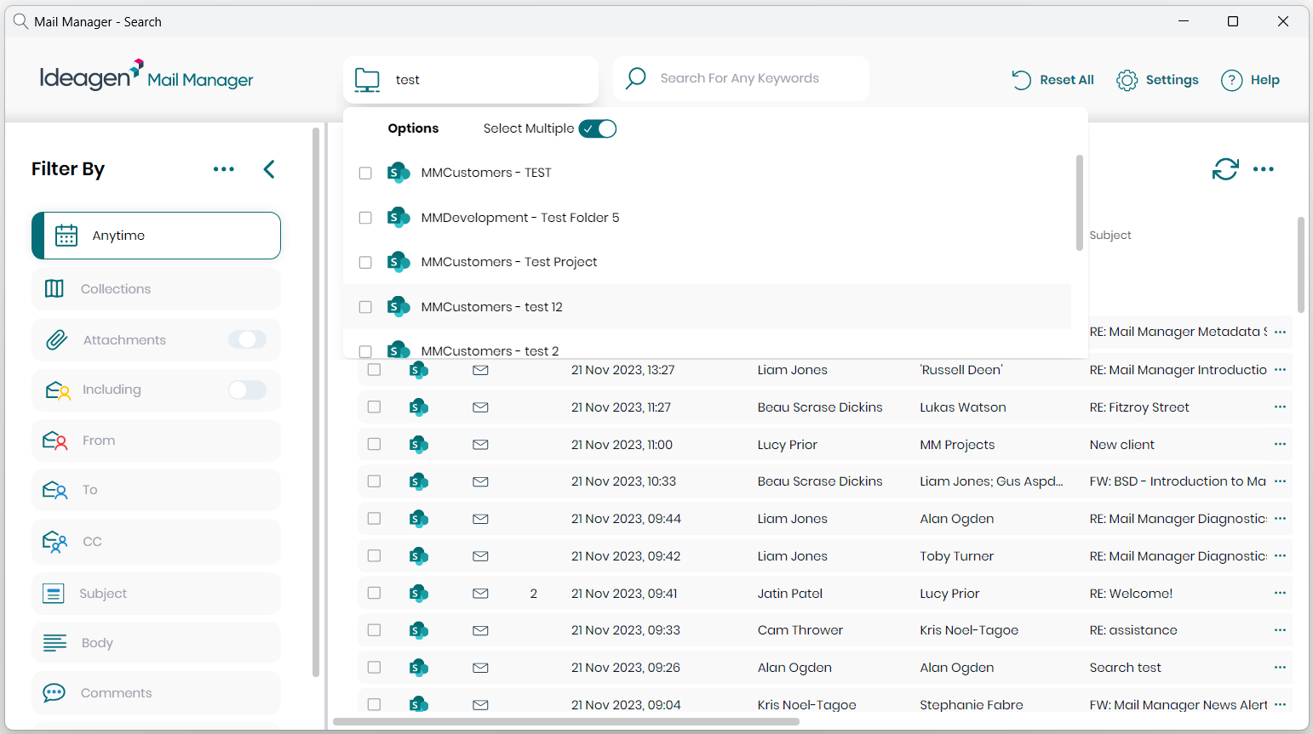Screen dimensions: 1313x734
Task: Toggle the Select Multiple switch
Action: [x=598, y=128]
